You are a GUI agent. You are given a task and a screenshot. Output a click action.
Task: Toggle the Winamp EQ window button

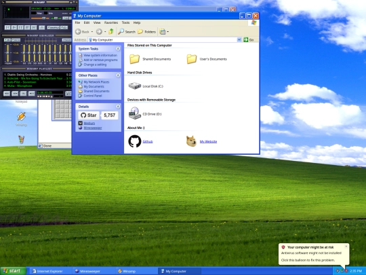pyautogui.click(x=65, y=18)
